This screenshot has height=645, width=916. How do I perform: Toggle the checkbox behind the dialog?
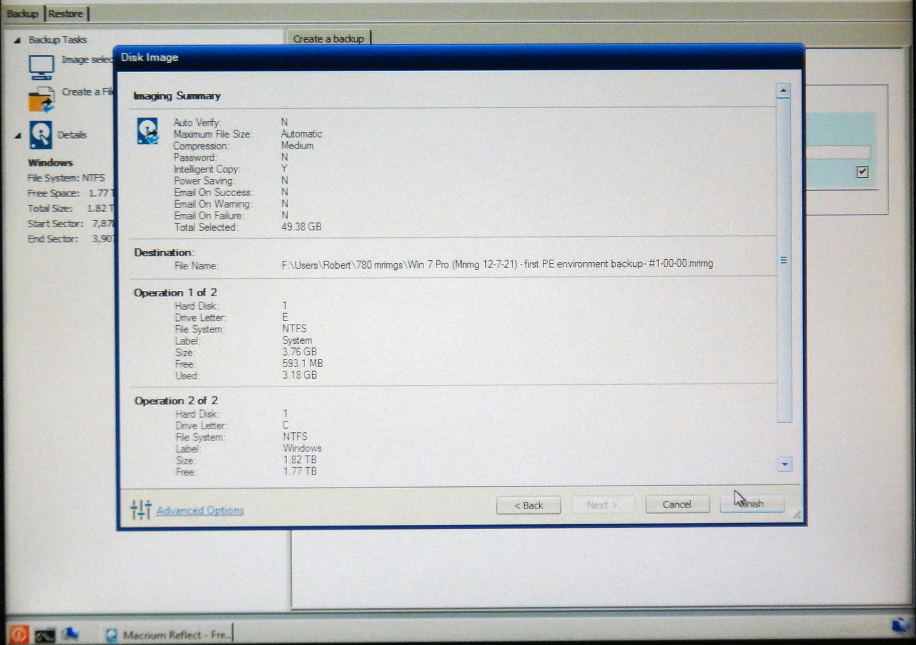[x=863, y=172]
